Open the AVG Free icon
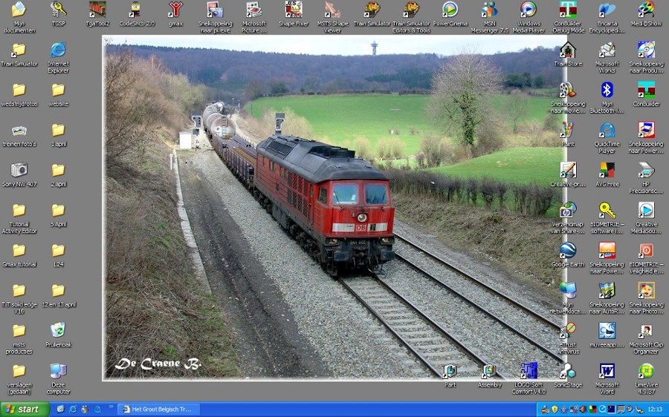 [607, 171]
